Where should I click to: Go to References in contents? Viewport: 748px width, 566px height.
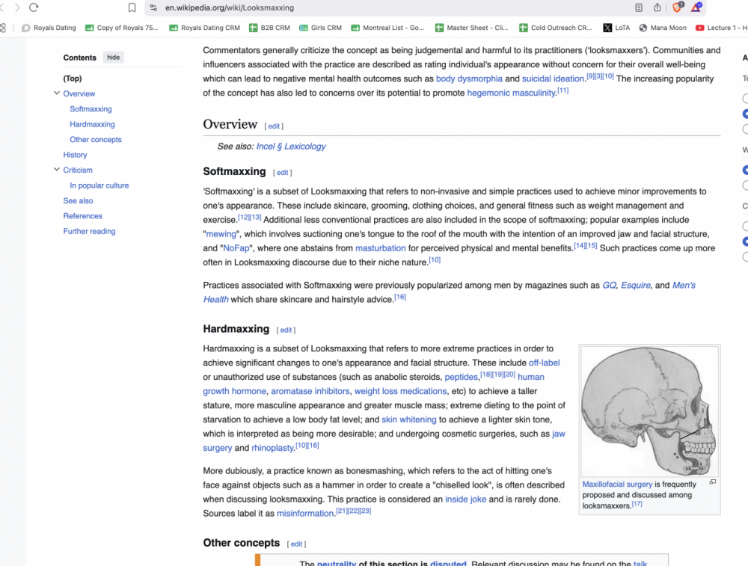[82, 216]
